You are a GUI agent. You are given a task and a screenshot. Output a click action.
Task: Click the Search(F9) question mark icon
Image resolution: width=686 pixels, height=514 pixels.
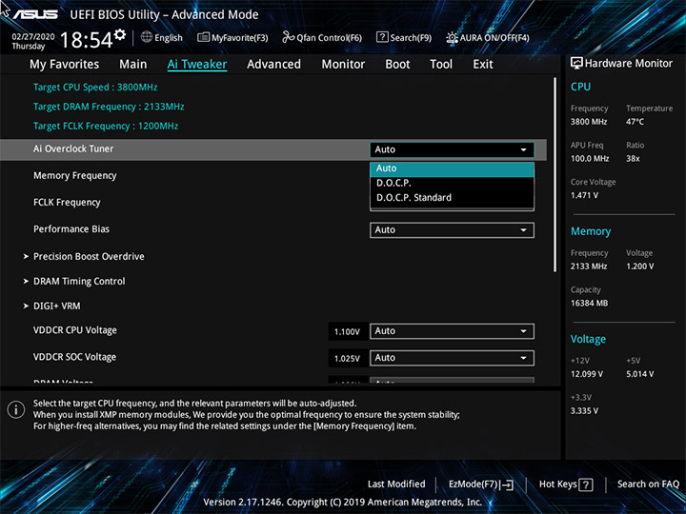382,37
